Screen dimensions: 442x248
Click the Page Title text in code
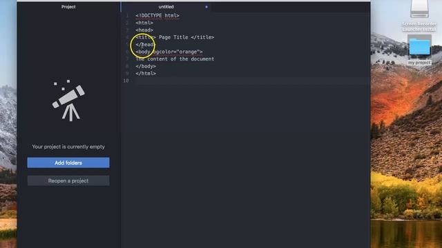click(x=173, y=37)
